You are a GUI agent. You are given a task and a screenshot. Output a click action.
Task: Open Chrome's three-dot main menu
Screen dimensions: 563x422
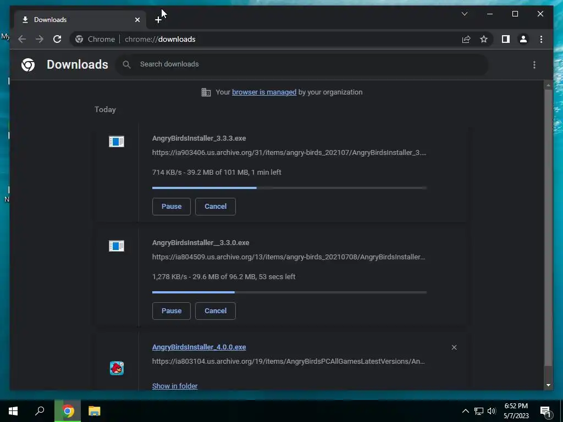[541, 39]
